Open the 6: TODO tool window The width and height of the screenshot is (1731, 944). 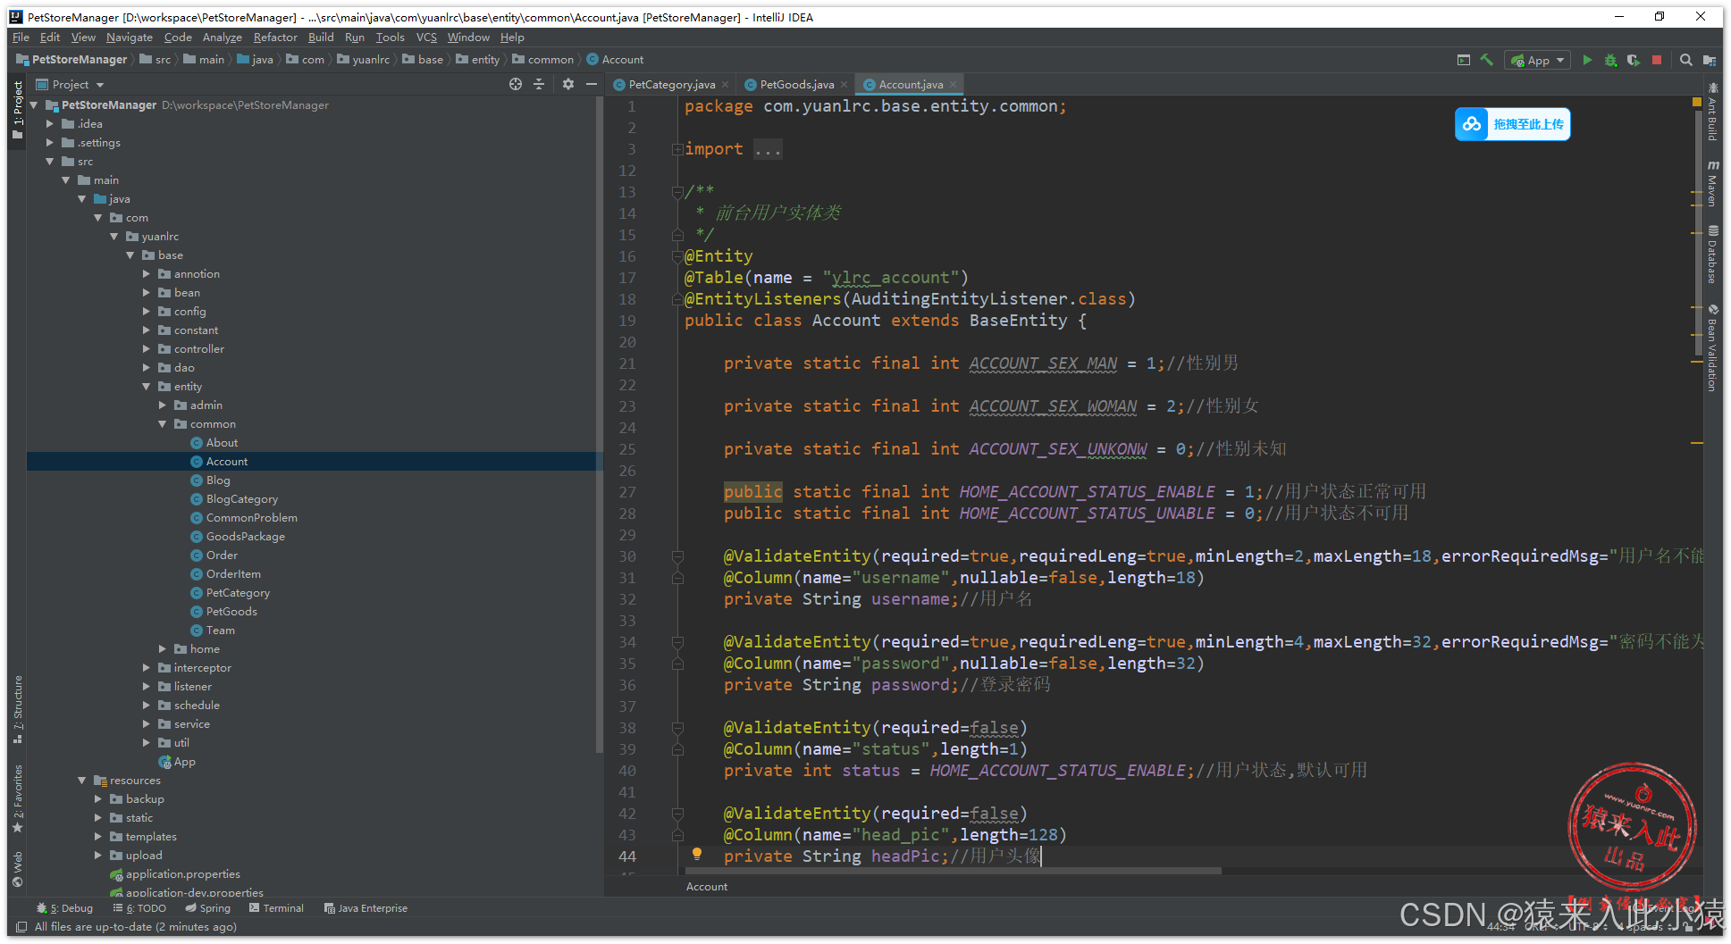click(140, 908)
